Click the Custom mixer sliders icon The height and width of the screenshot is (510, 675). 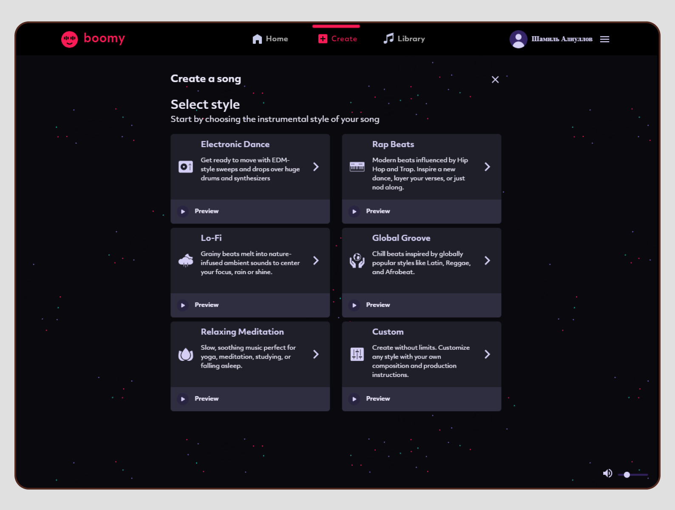tap(357, 354)
